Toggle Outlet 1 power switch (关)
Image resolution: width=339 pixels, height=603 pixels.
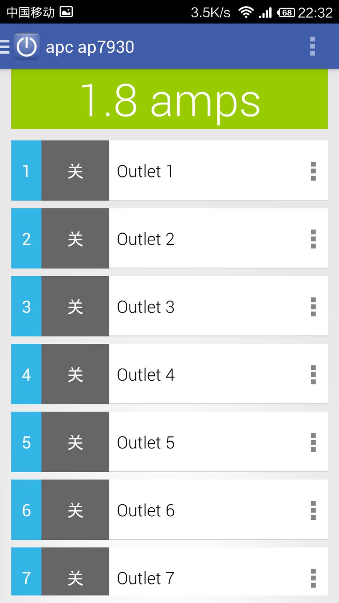coord(75,171)
